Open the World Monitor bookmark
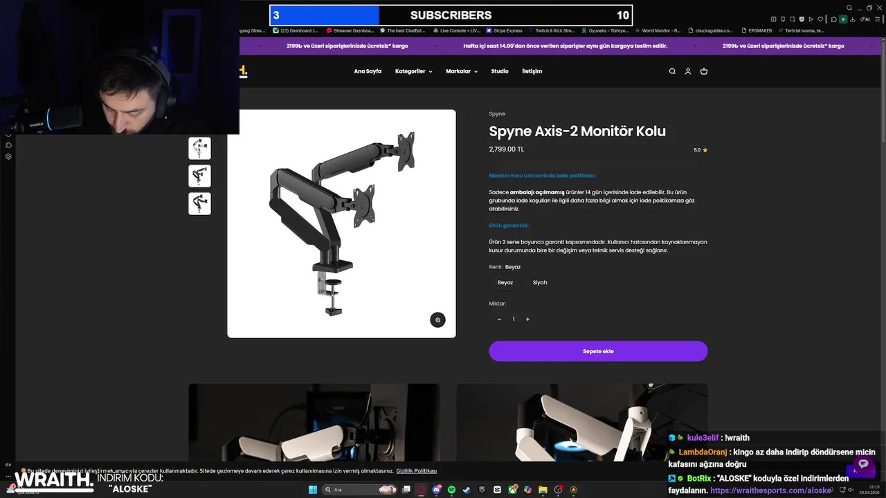This screenshot has width=886, height=498. pos(658,30)
